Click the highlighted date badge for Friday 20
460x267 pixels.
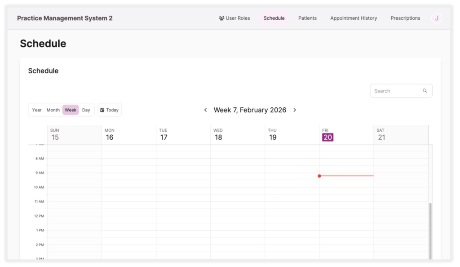pyautogui.click(x=327, y=137)
